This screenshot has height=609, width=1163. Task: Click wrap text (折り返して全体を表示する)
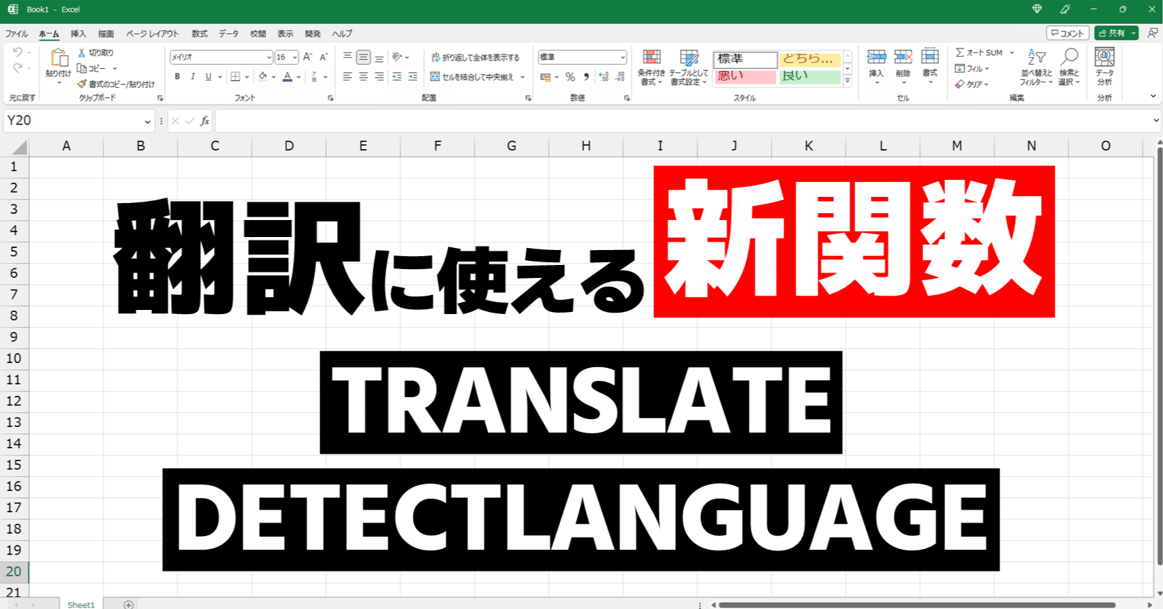475,57
